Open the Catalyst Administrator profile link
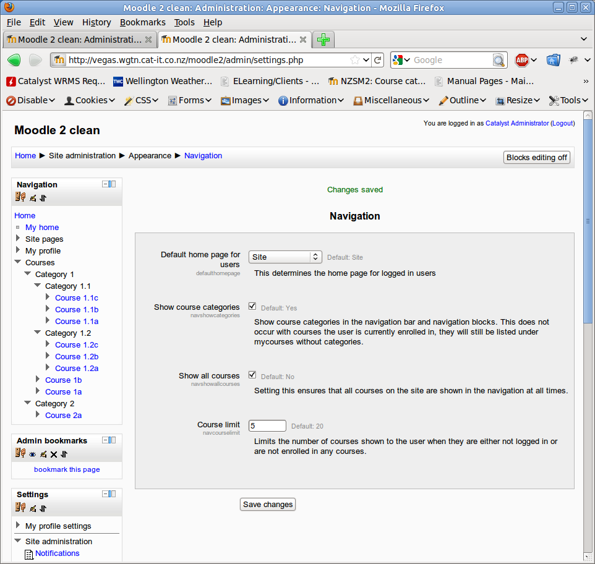The image size is (595, 564). point(517,123)
